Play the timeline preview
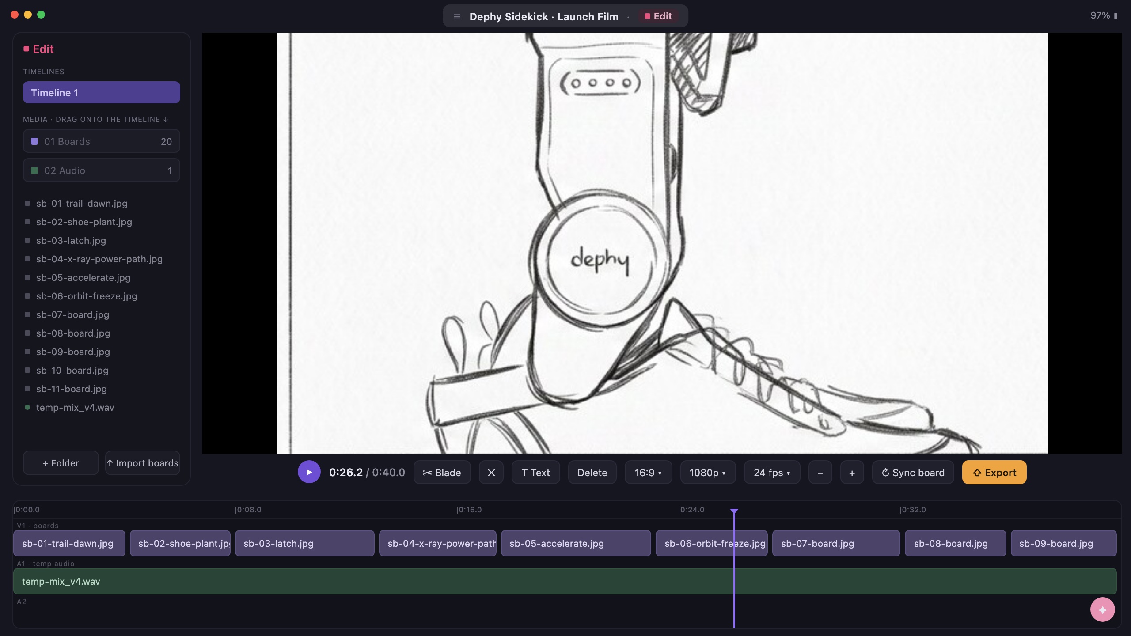Viewport: 1131px width, 636px height. tap(309, 472)
